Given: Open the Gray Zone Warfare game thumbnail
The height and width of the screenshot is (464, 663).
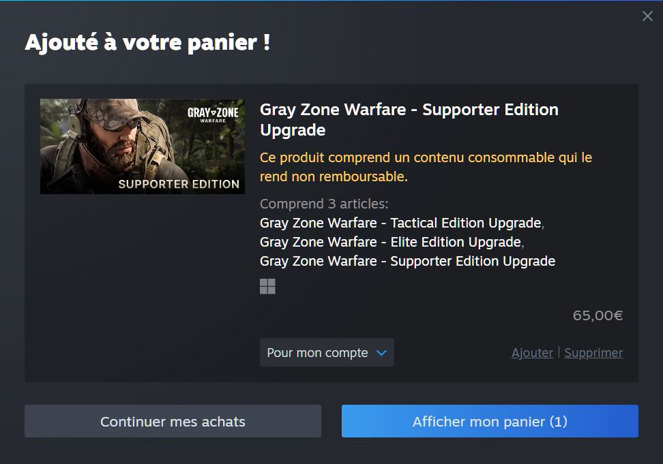Looking at the screenshot, I should point(143,146).
